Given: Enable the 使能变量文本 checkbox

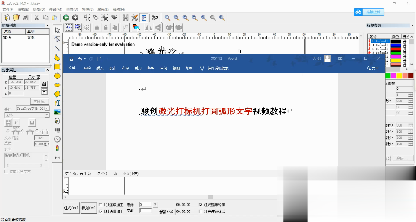Looking at the screenshot, I should pos(6,172).
